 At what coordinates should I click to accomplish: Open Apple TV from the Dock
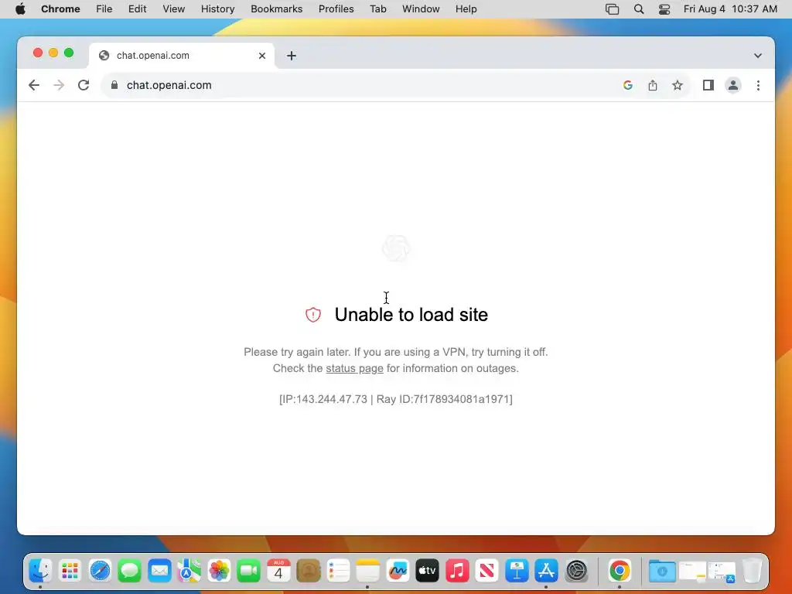(x=428, y=571)
